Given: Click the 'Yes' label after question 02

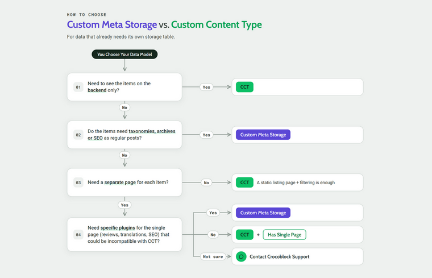Looking at the screenshot, I should pos(206,135).
